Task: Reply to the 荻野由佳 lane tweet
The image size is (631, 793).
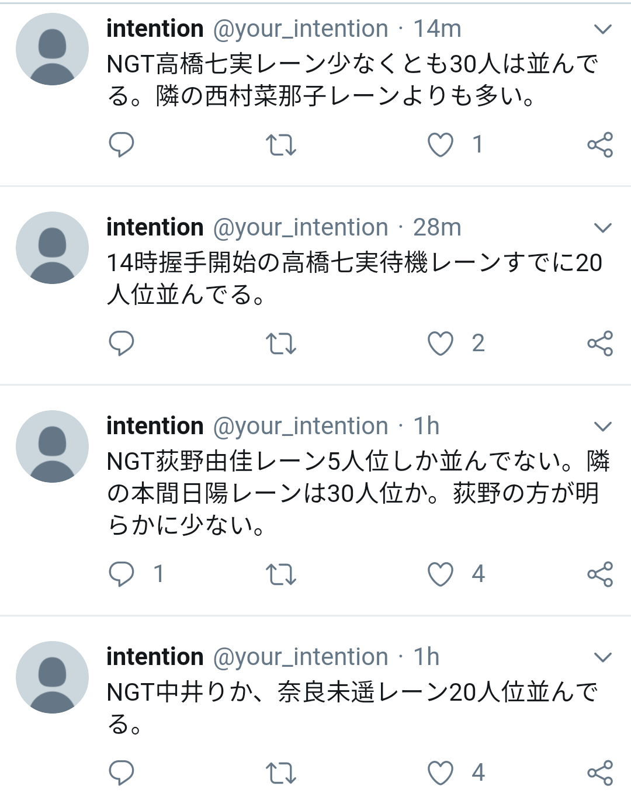Action: tap(122, 574)
